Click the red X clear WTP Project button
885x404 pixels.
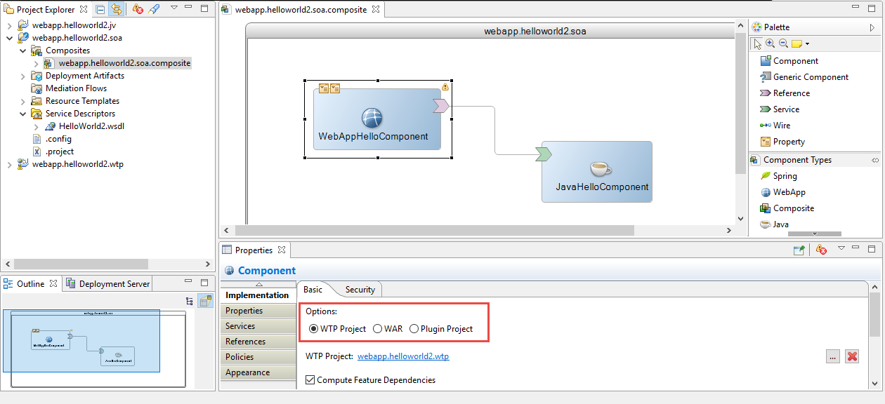(x=852, y=356)
